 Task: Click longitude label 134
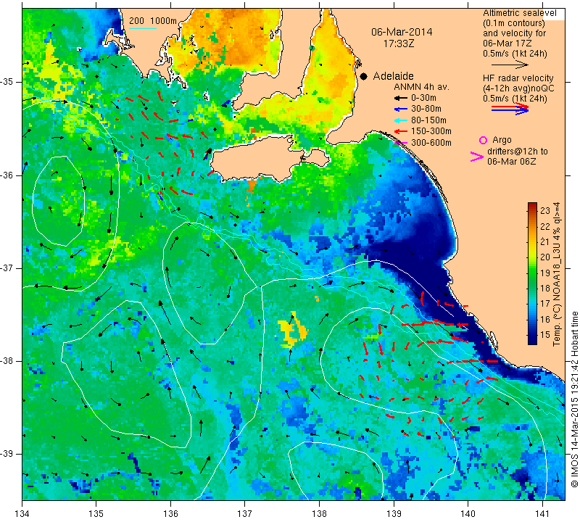coord(22,514)
